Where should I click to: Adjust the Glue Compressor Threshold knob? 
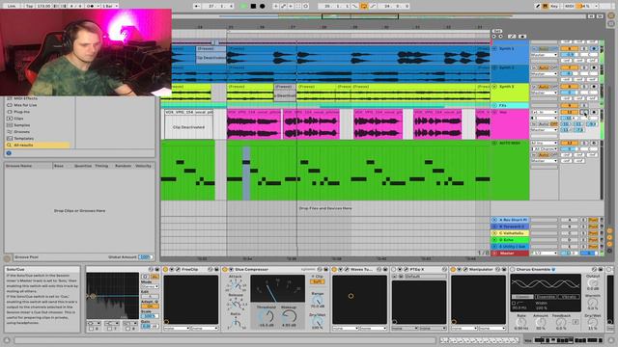point(267,316)
